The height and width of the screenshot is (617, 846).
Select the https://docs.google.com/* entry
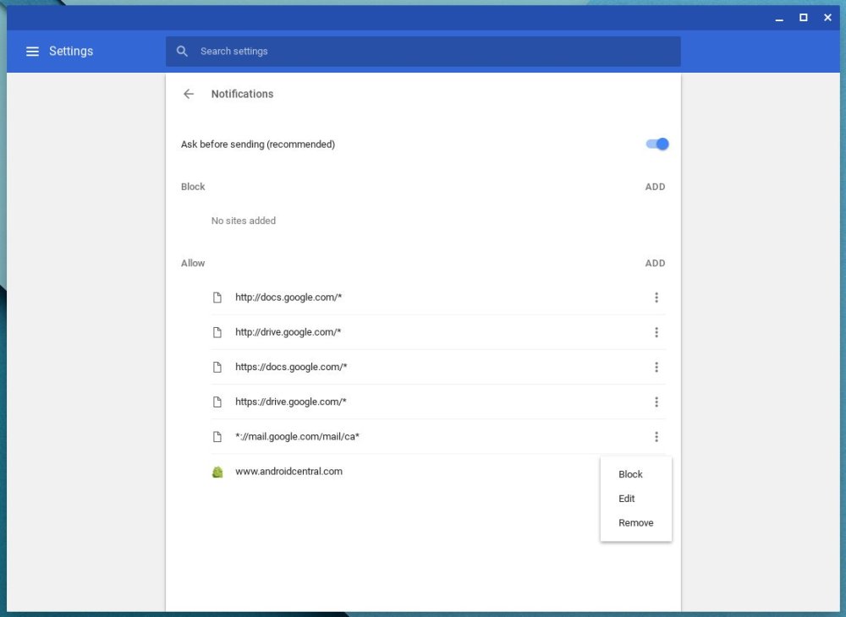[x=291, y=367]
